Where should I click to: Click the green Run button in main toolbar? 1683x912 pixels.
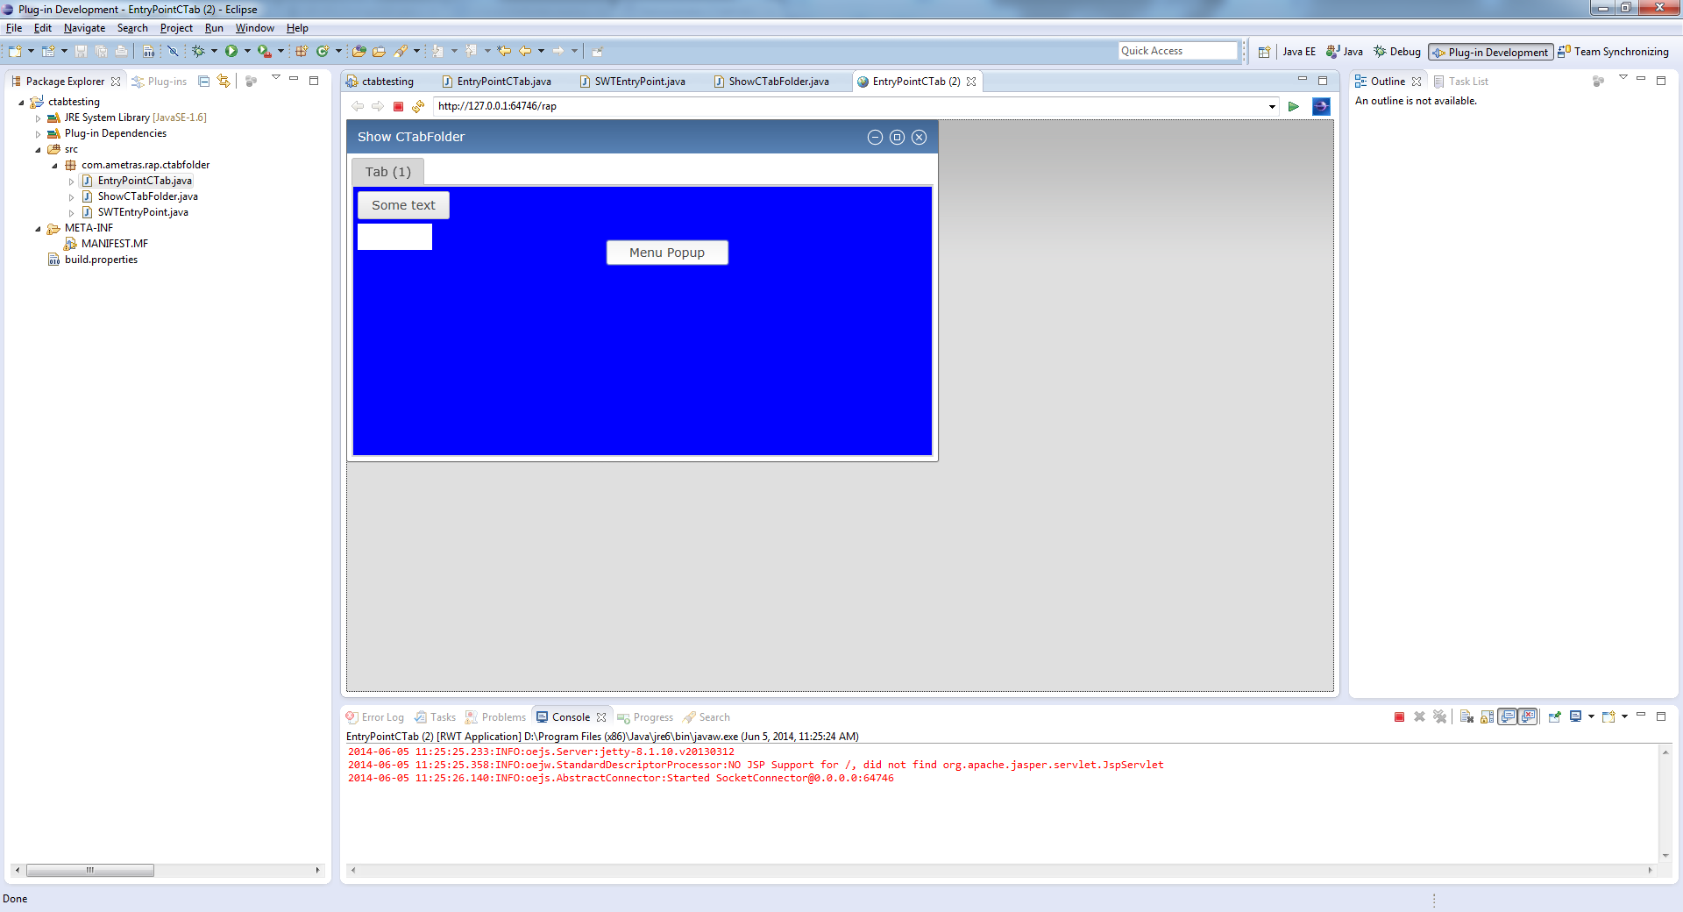click(x=231, y=51)
